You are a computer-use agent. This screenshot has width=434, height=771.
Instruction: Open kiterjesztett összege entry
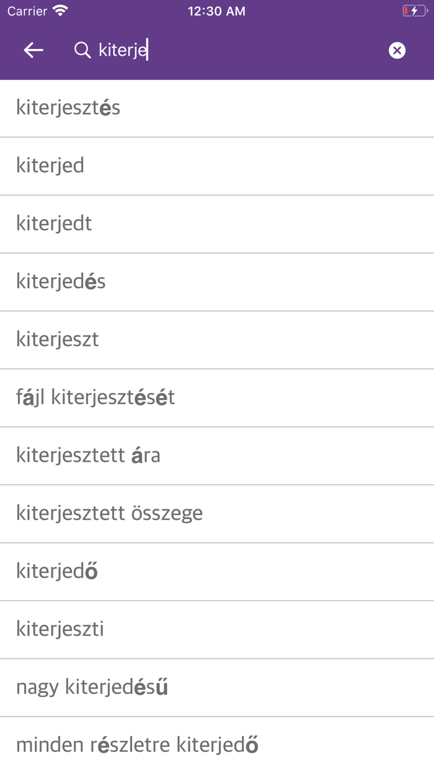point(109,513)
